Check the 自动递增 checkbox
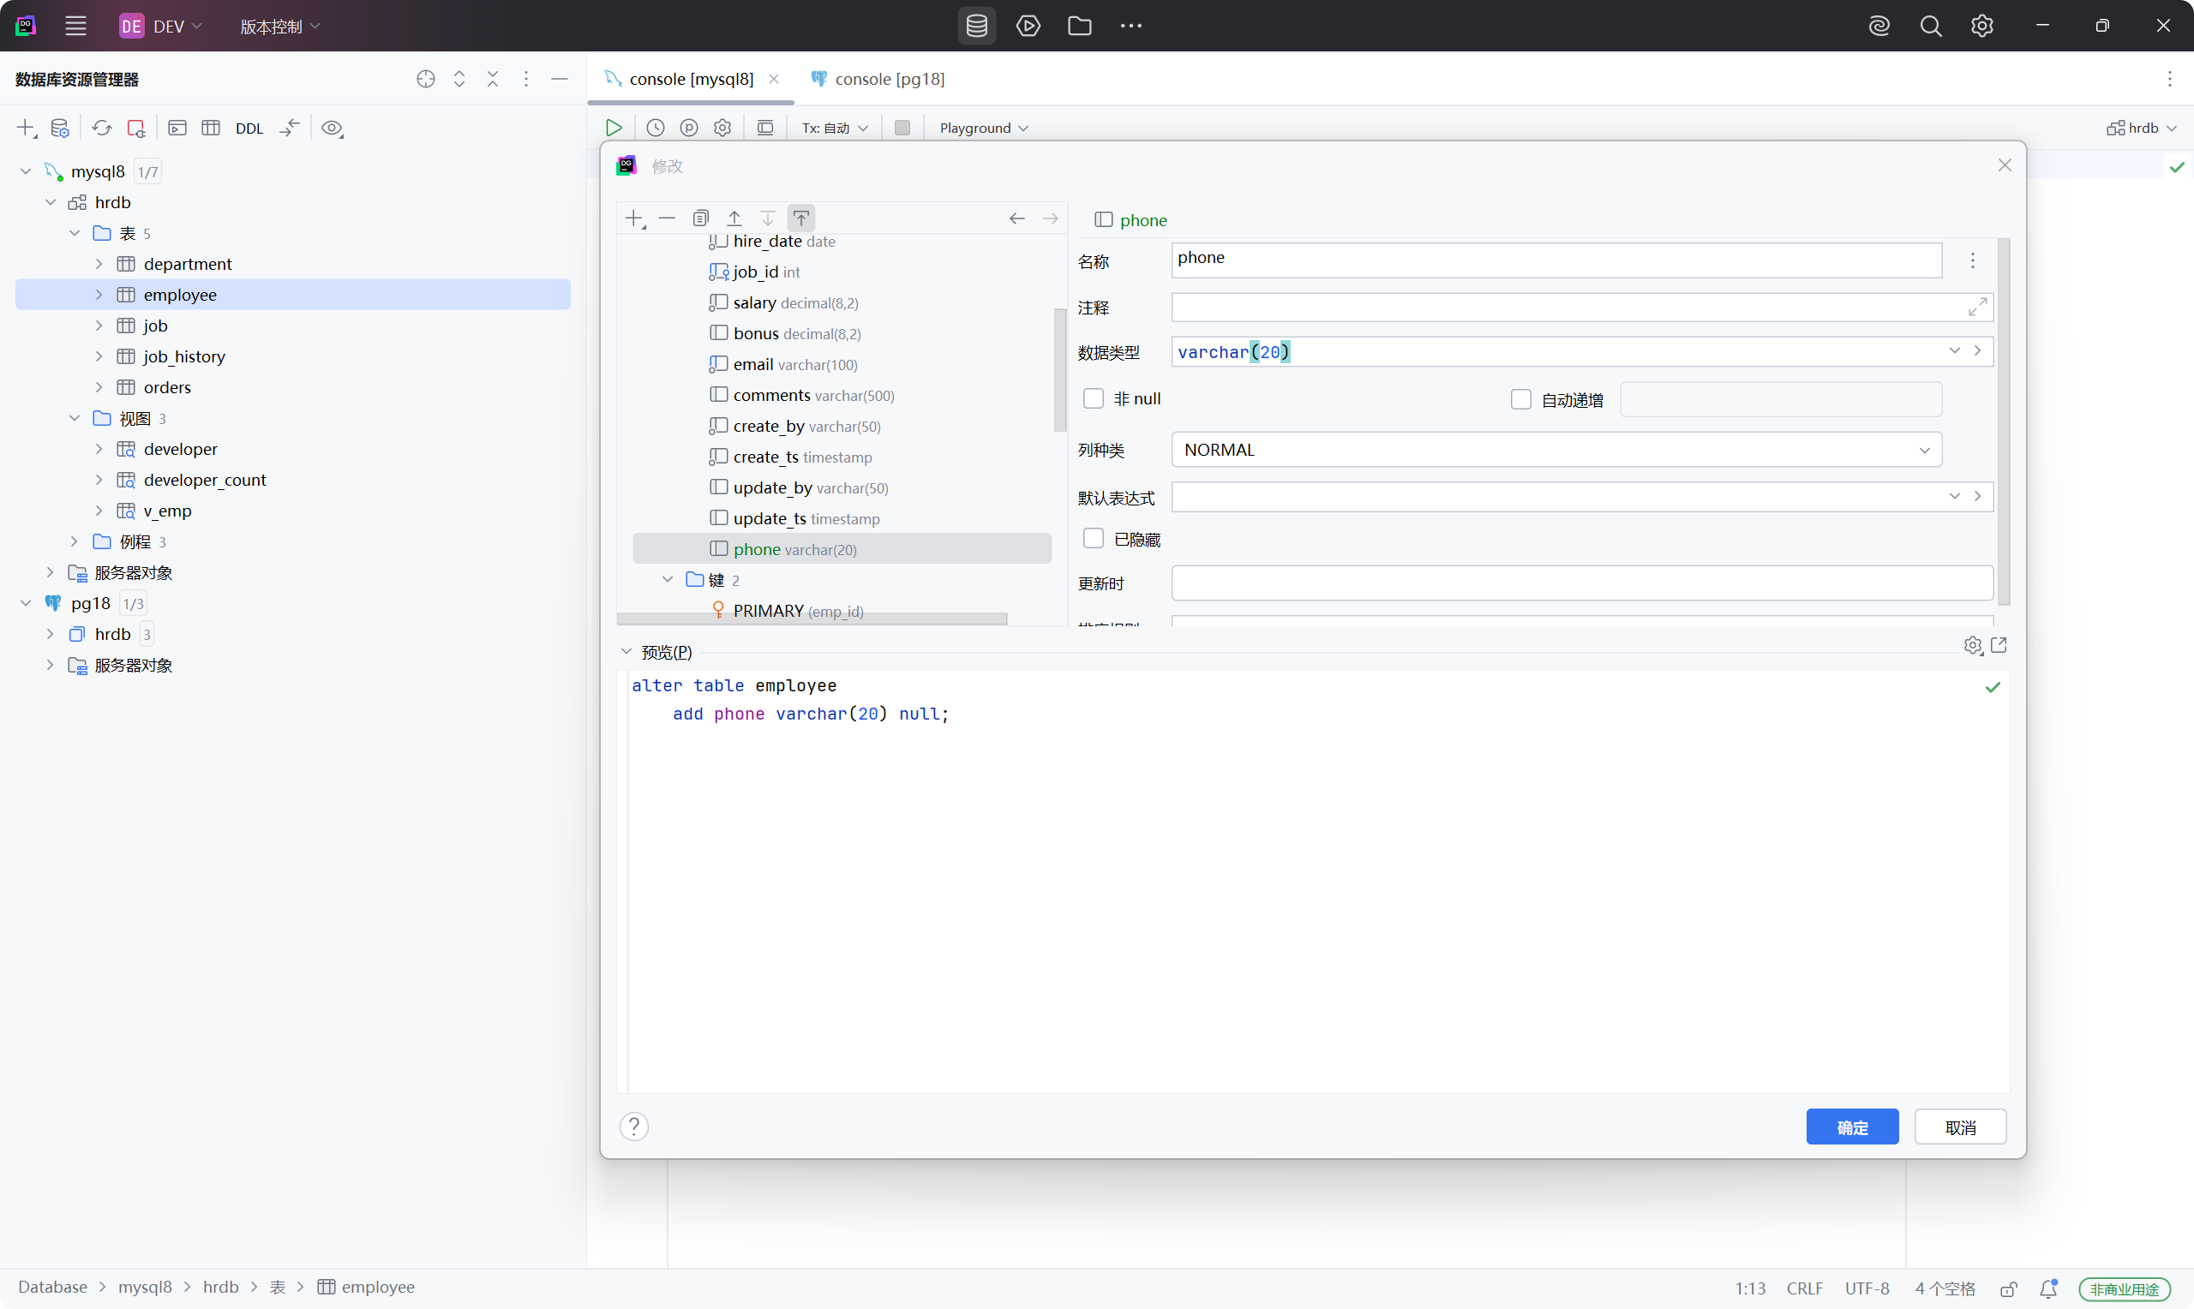Screen dimensions: 2194x1309 tap(1521, 399)
